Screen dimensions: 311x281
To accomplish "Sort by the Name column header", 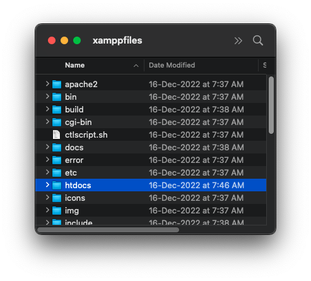I will coord(75,65).
